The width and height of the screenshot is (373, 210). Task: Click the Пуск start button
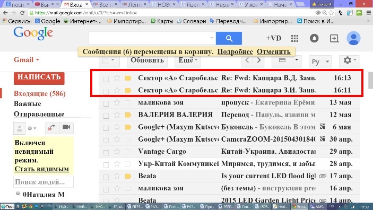[x=7, y=206]
